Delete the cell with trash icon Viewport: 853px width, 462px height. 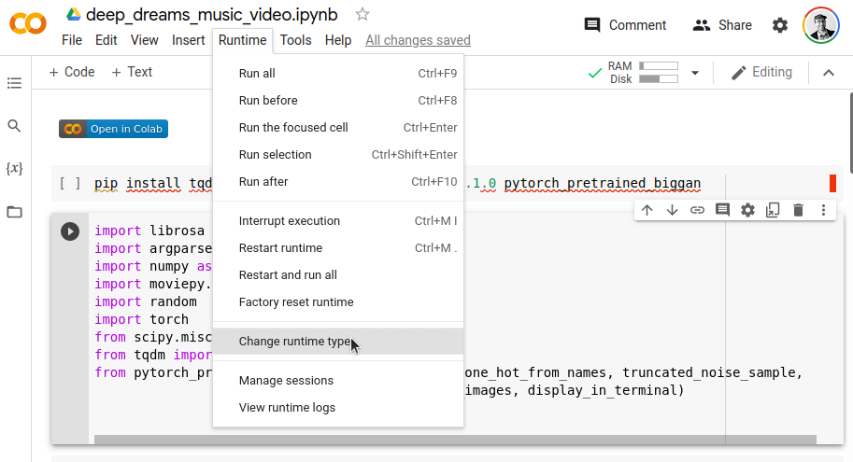pyautogui.click(x=798, y=210)
